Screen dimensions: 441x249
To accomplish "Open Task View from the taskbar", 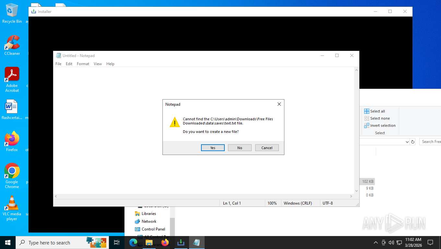I will click(x=117, y=243).
